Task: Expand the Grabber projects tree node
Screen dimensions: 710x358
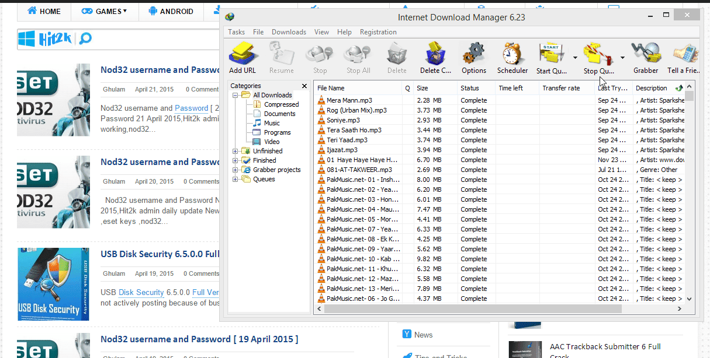Action: [x=235, y=170]
